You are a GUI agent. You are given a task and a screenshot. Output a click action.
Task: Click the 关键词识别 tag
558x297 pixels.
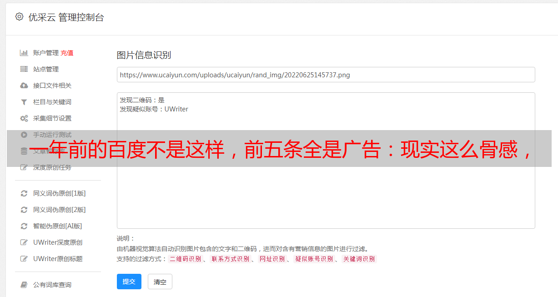click(x=359, y=259)
